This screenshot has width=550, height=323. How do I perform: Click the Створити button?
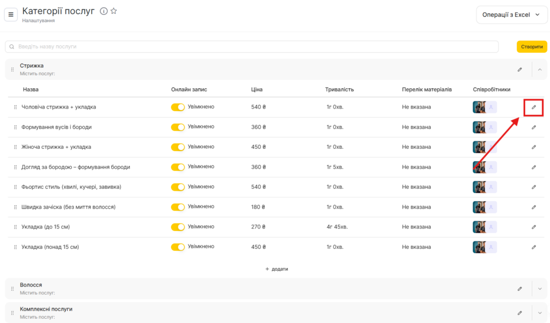pos(531,47)
